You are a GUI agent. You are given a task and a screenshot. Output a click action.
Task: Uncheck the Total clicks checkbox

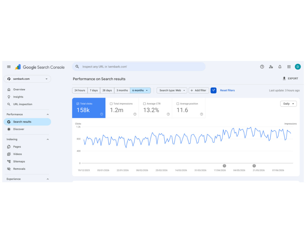78,104
